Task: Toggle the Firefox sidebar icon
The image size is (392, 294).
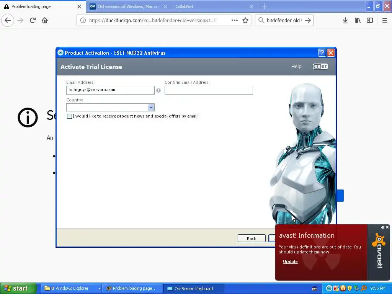Action: tap(370, 20)
